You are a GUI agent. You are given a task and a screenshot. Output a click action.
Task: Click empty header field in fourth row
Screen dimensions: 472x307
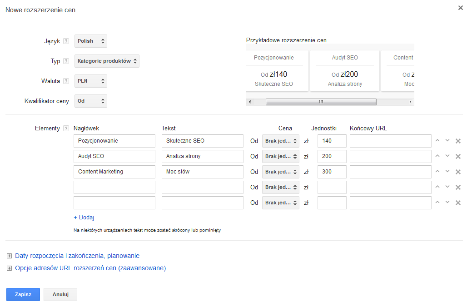pos(114,187)
